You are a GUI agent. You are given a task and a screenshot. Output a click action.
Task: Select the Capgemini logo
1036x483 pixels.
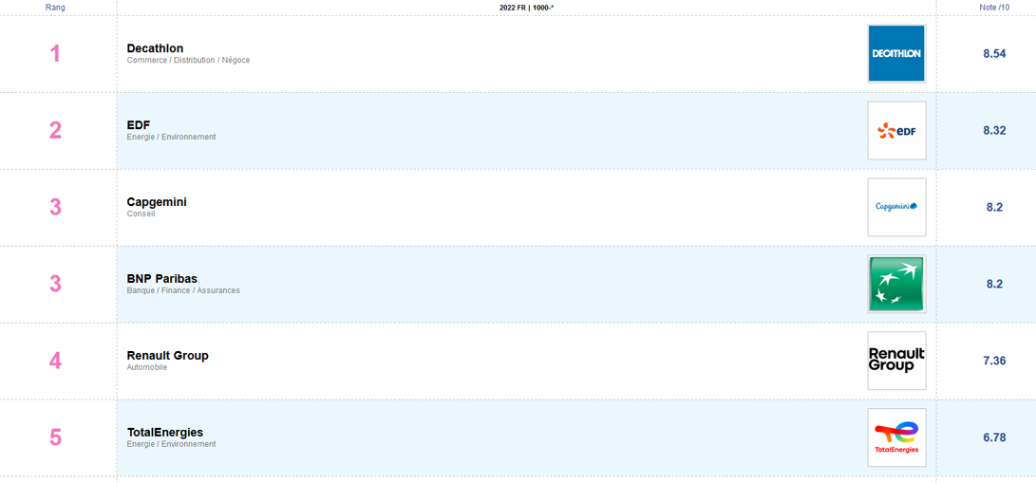tap(896, 207)
